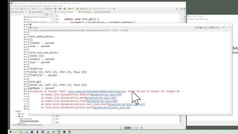238x134 pixels.
Task: Click the Chrome icon in the taskbar
Action: [x=70, y=132]
